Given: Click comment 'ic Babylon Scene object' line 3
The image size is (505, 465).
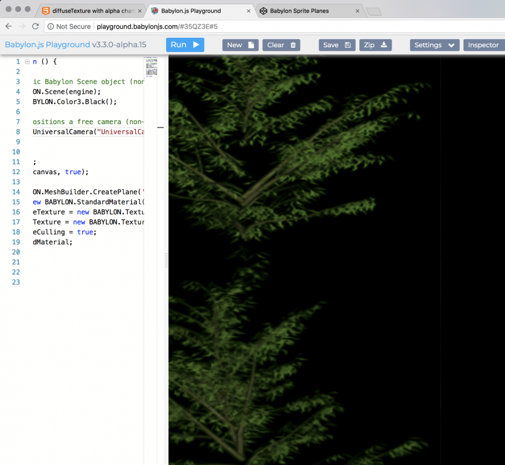Looking at the screenshot, I should (x=79, y=82).
